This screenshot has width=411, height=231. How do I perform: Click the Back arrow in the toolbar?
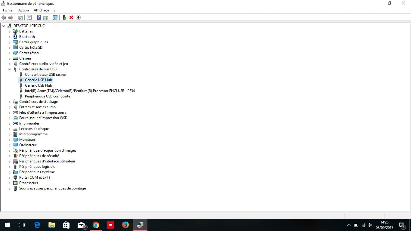coord(4,17)
